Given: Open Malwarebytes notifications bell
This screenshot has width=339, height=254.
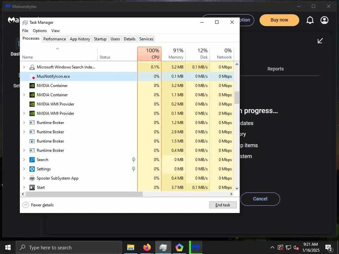Looking at the screenshot, I should click(x=310, y=20).
